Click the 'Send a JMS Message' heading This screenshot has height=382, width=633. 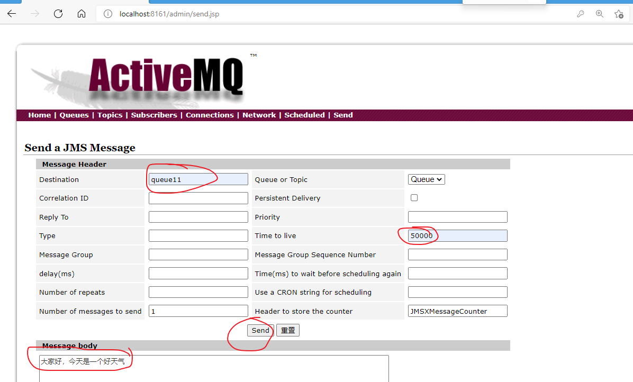(80, 148)
